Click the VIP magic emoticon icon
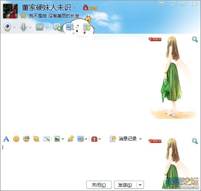Screen dimensions: 201x191 [x=26, y=139]
